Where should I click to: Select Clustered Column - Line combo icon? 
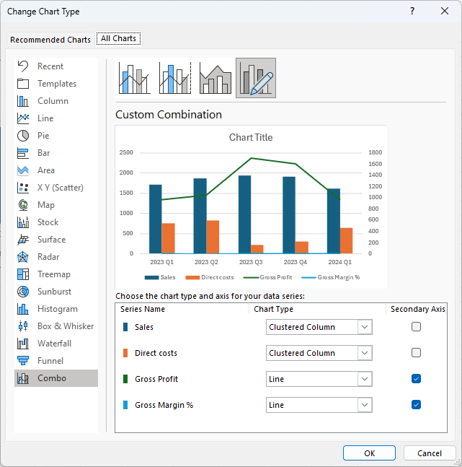[x=135, y=78]
